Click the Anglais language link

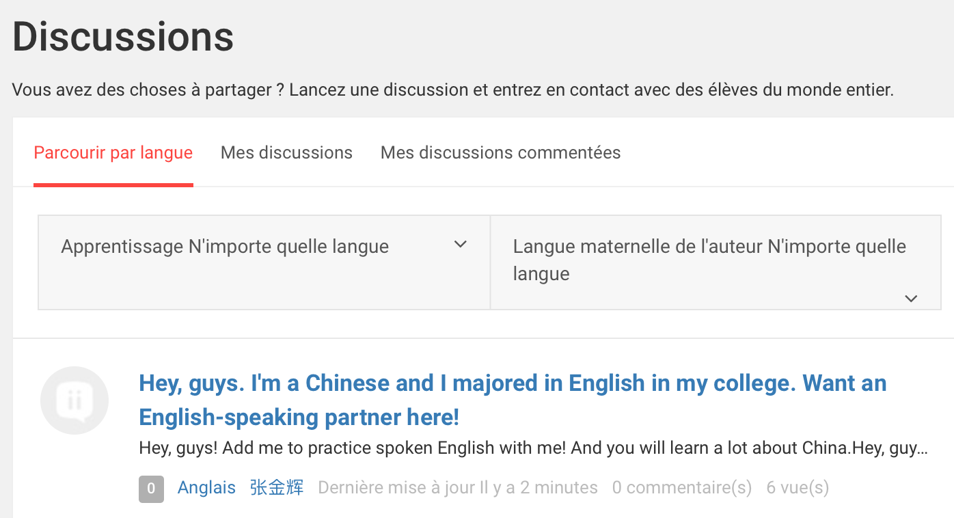[x=206, y=488]
